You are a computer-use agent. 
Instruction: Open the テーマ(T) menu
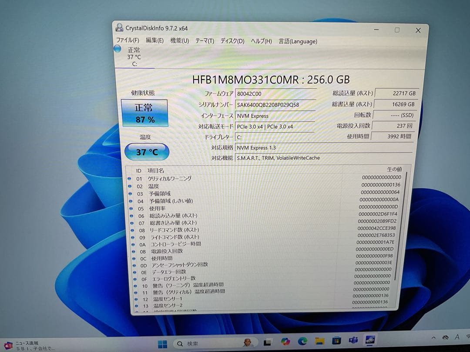click(x=205, y=41)
